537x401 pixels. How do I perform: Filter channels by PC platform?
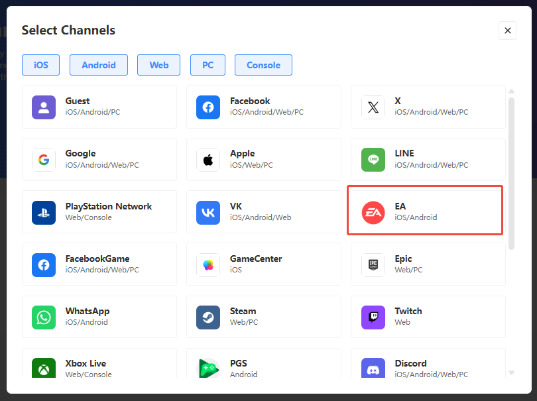tap(208, 65)
